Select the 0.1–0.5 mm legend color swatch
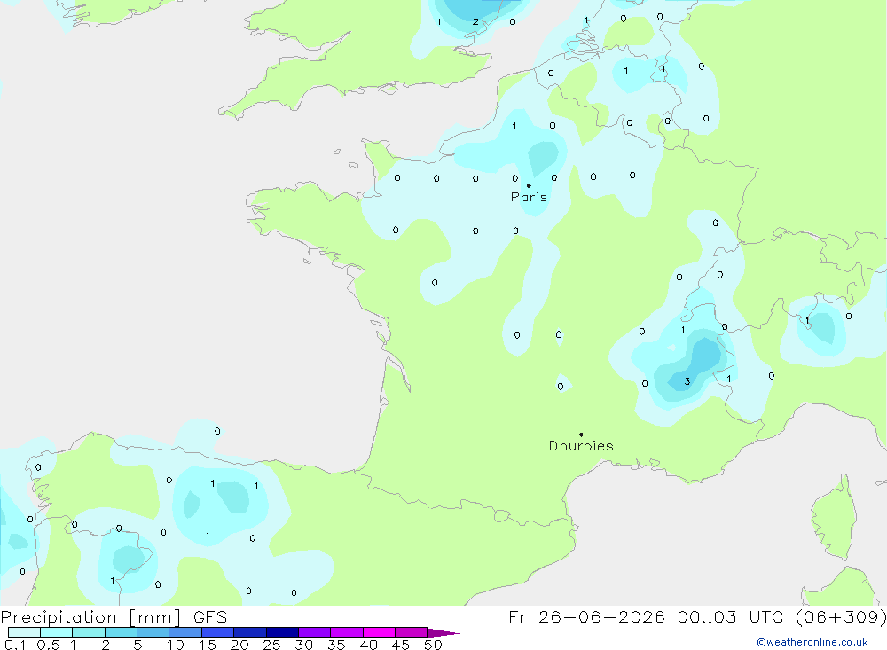Screen dimensions: 887x650 coord(24,632)
